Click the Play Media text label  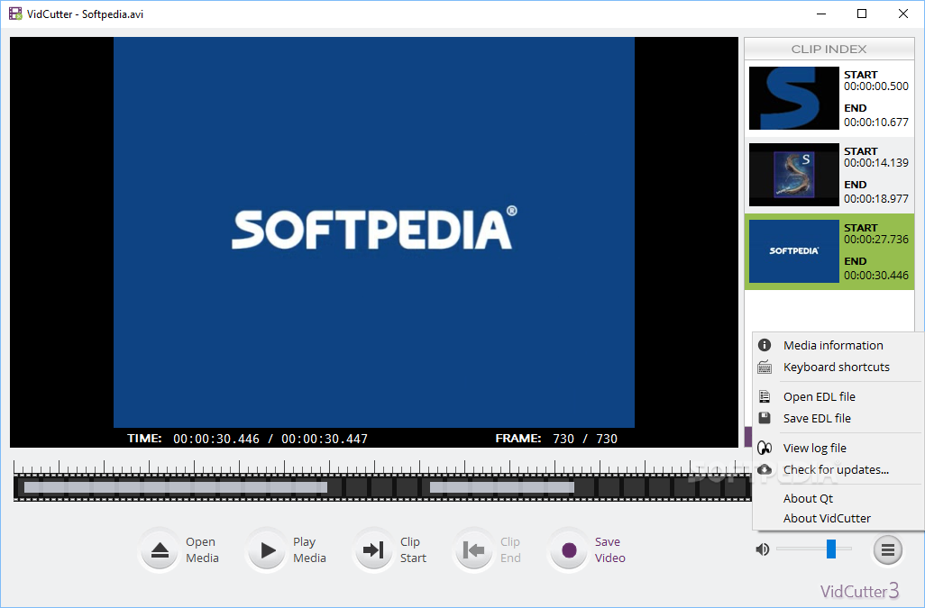point(310,549)
